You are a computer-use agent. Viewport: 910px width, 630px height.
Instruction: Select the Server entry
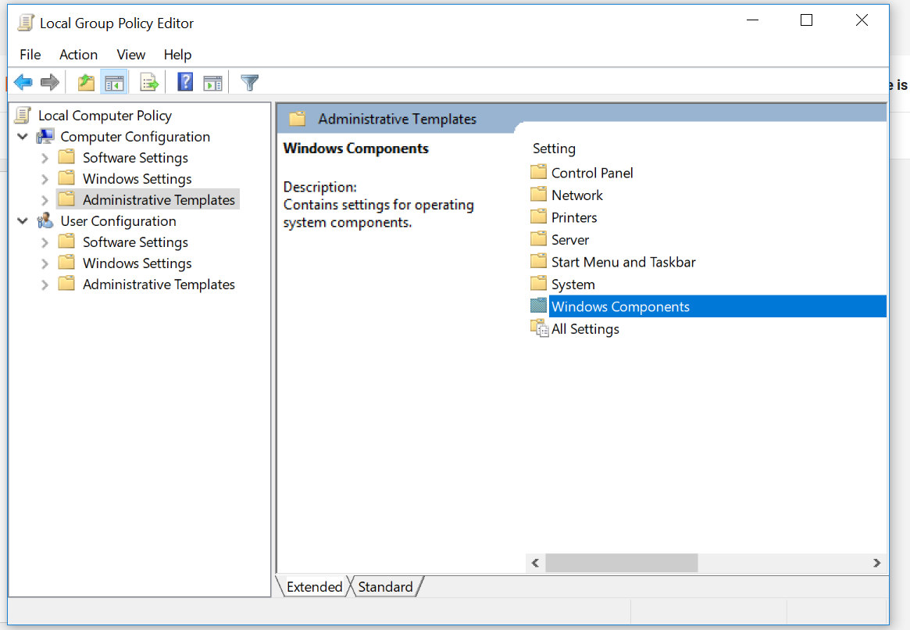point(570,240)
